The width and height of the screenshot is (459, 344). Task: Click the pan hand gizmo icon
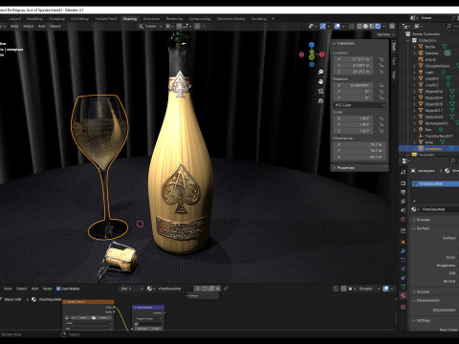pos(320,81)
